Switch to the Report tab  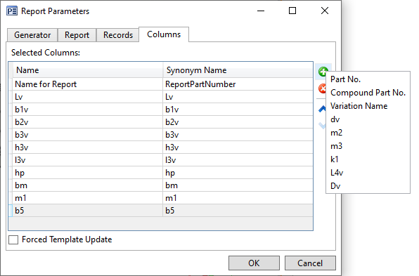point(77,35)
